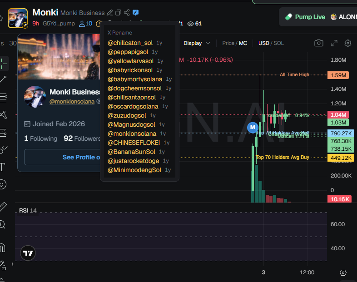Click the @justarocketdoge entry

[133, 161]
